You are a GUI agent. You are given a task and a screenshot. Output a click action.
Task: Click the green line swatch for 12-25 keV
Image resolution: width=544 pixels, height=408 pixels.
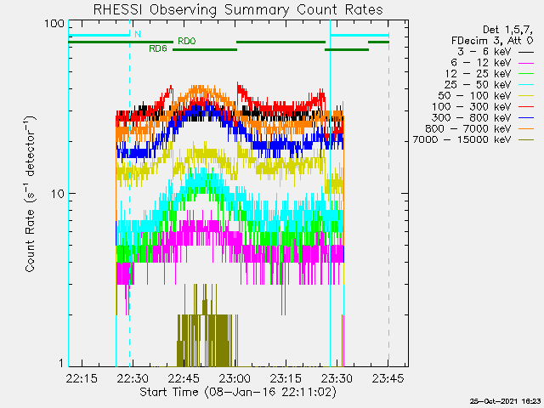click(x=526, y=74)
